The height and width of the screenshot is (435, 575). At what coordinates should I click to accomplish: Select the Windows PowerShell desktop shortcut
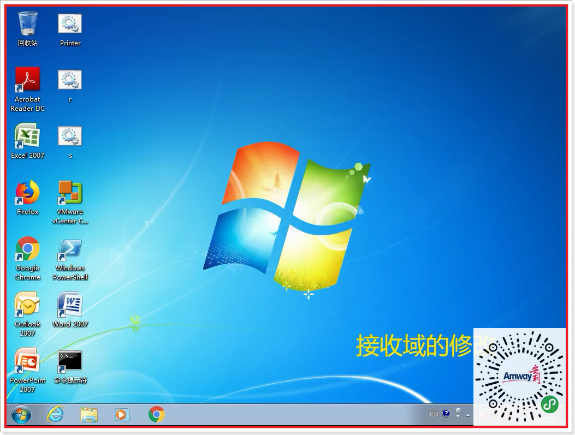tap(70, 259)
